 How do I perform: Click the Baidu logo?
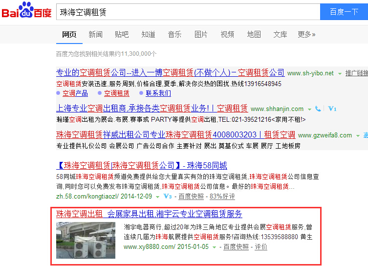click(26, 10)
